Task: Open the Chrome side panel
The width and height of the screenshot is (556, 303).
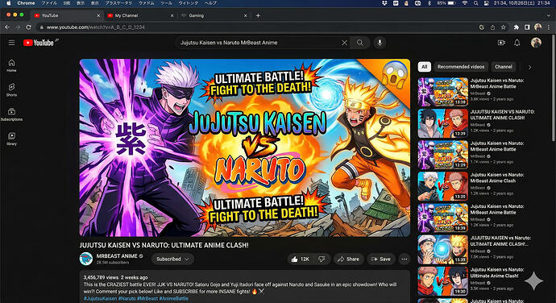Action: coord(527,27)
